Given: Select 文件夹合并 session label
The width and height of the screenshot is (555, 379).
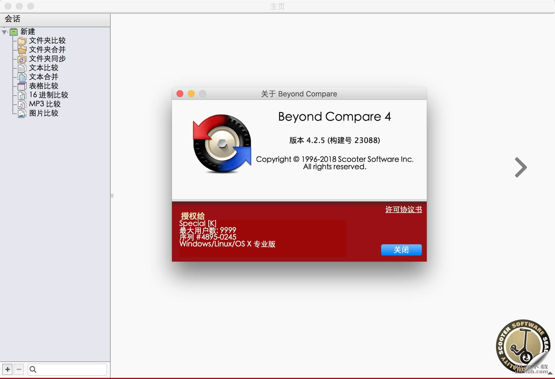Looking at the screenshot, I should pyautogui.click(x=47, y=50).
